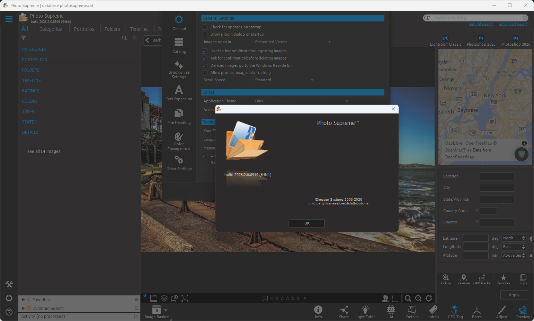Open the Images open in dropdown
This screenshot has width=534, height=321.
[293, 42]
